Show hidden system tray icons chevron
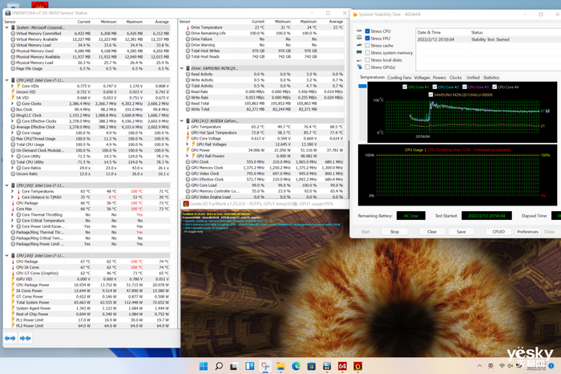 479,366
